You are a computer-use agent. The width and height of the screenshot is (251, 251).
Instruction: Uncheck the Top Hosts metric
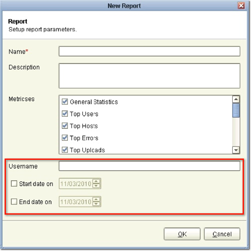click(65, 126)
